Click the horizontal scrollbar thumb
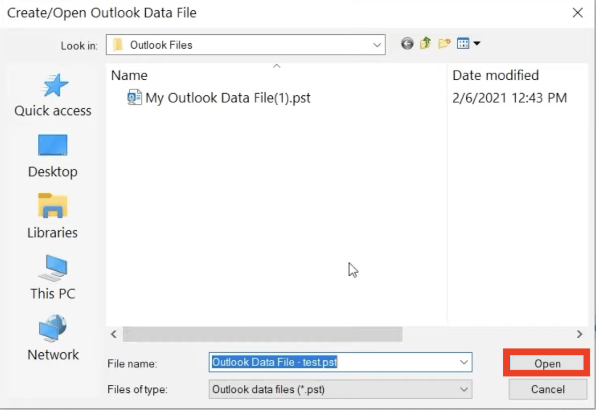This screenshot has height=410, width=596. (x=262, y=335)
